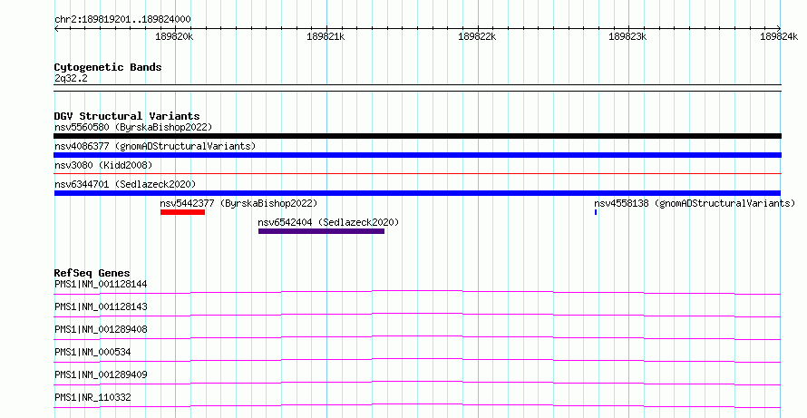Click the DGV Structural Variants track heading
The width and height of the screenshot is (807, 418).
[127, 116]
